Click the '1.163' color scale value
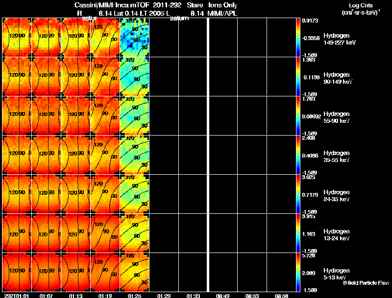392x298 pixels. coord(309,234)
